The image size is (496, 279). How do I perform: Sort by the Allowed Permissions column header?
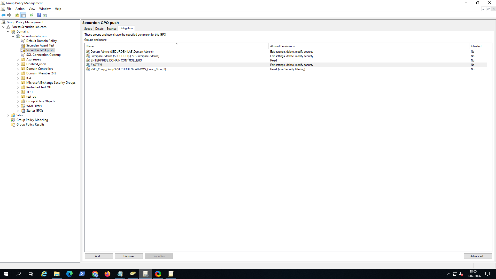coord(369,46)
